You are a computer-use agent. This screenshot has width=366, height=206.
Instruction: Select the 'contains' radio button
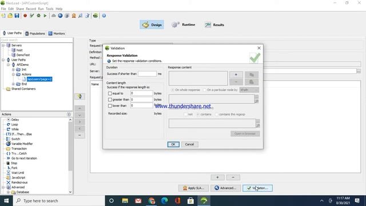[198, 114]
